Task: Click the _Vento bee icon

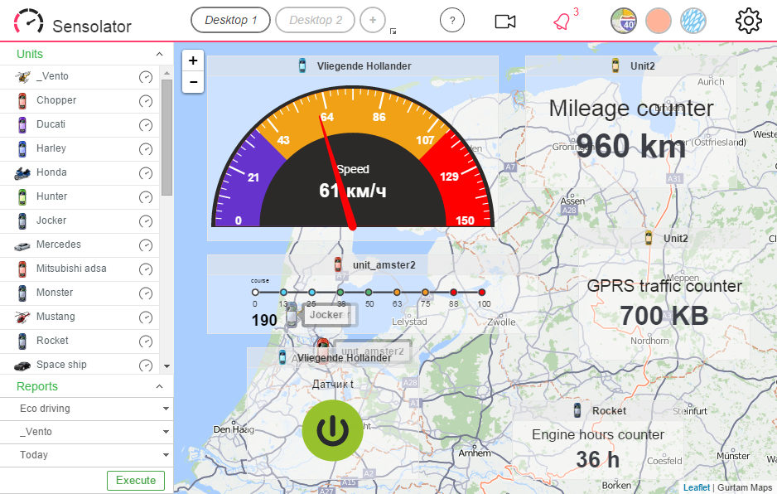Action: (x=22, y=77)
